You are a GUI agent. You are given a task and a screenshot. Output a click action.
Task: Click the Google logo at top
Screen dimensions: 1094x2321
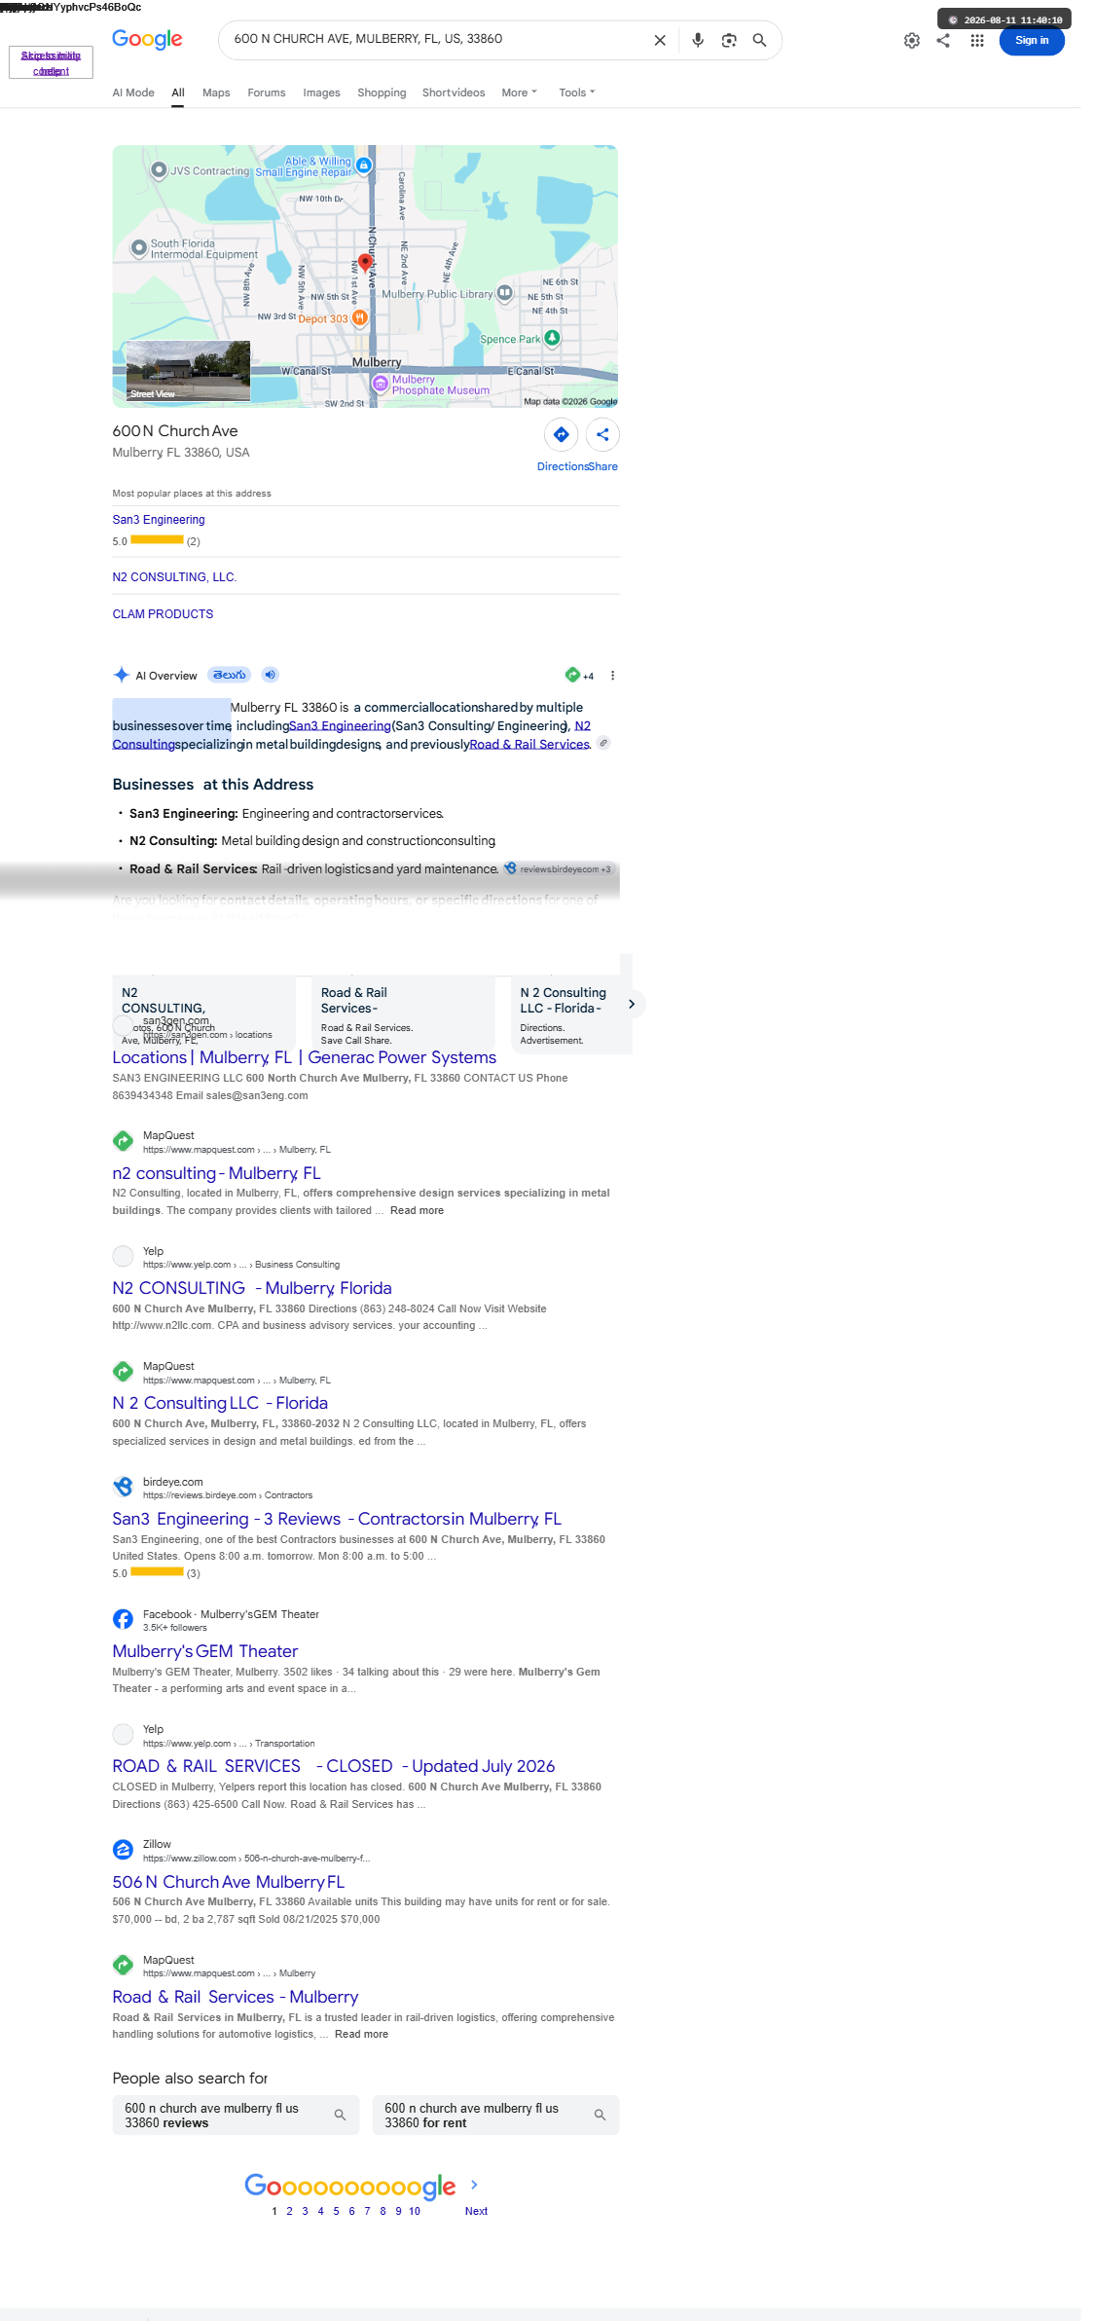pos(147,40)
